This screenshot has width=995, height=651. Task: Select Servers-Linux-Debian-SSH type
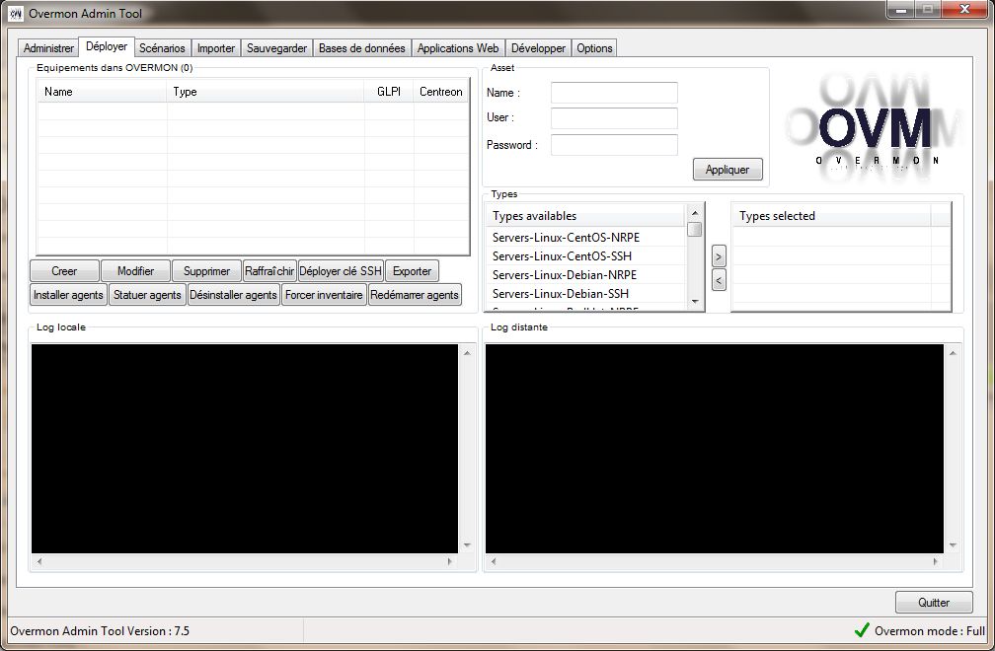[561, 294]
